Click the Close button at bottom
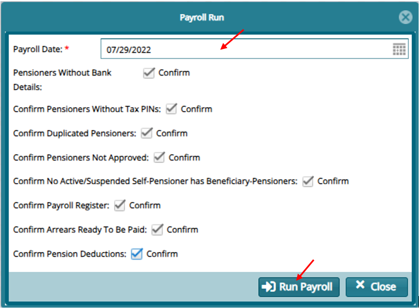 tap(376, 287)
